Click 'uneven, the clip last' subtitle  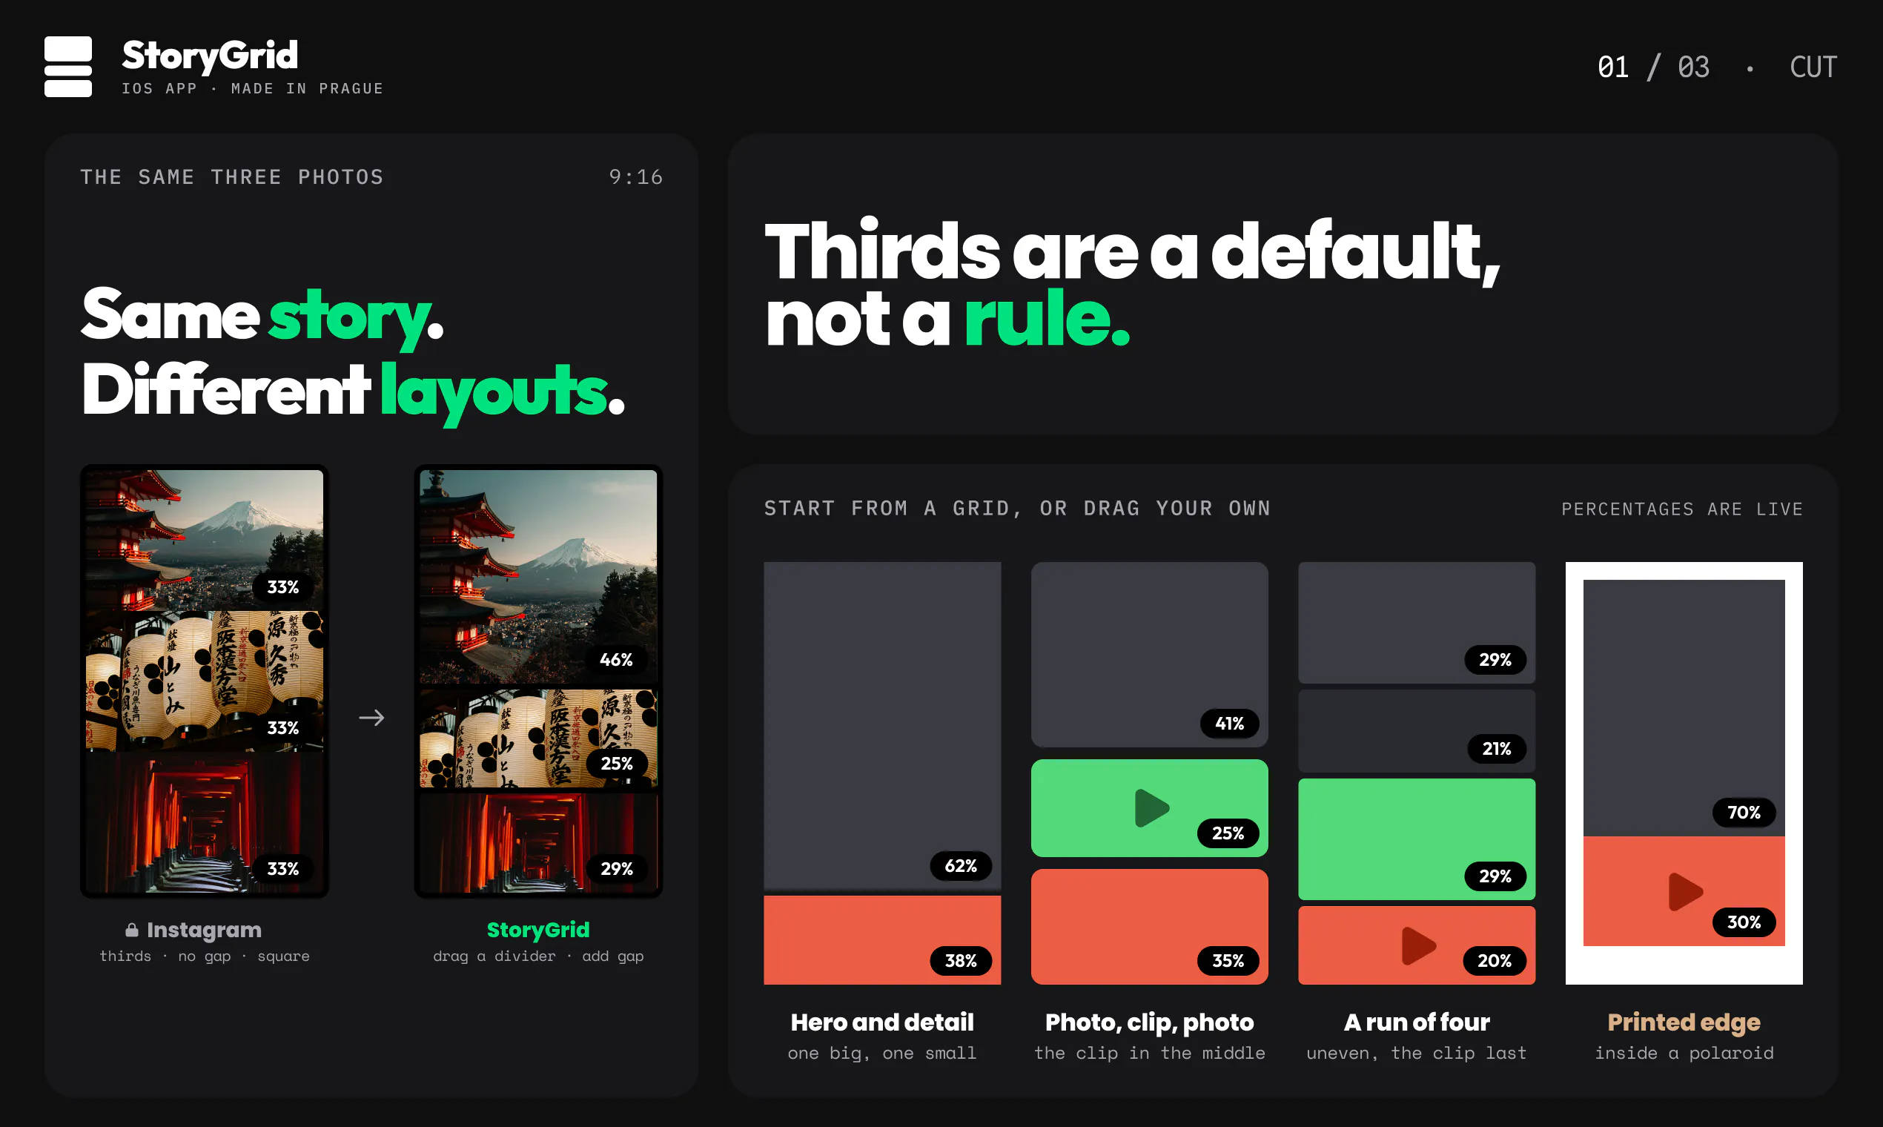1417,1054
